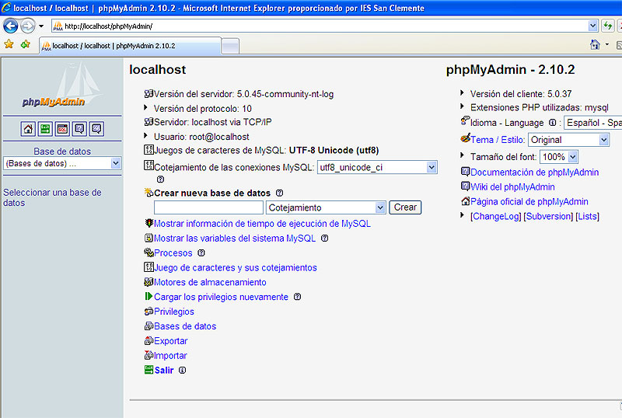Open the MySQL documentation icon in sidebar
Screen dimensions: 622x418
96,129
